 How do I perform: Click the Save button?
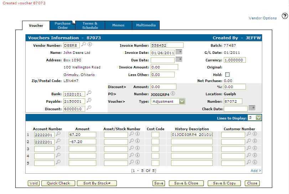coord(159,183)
